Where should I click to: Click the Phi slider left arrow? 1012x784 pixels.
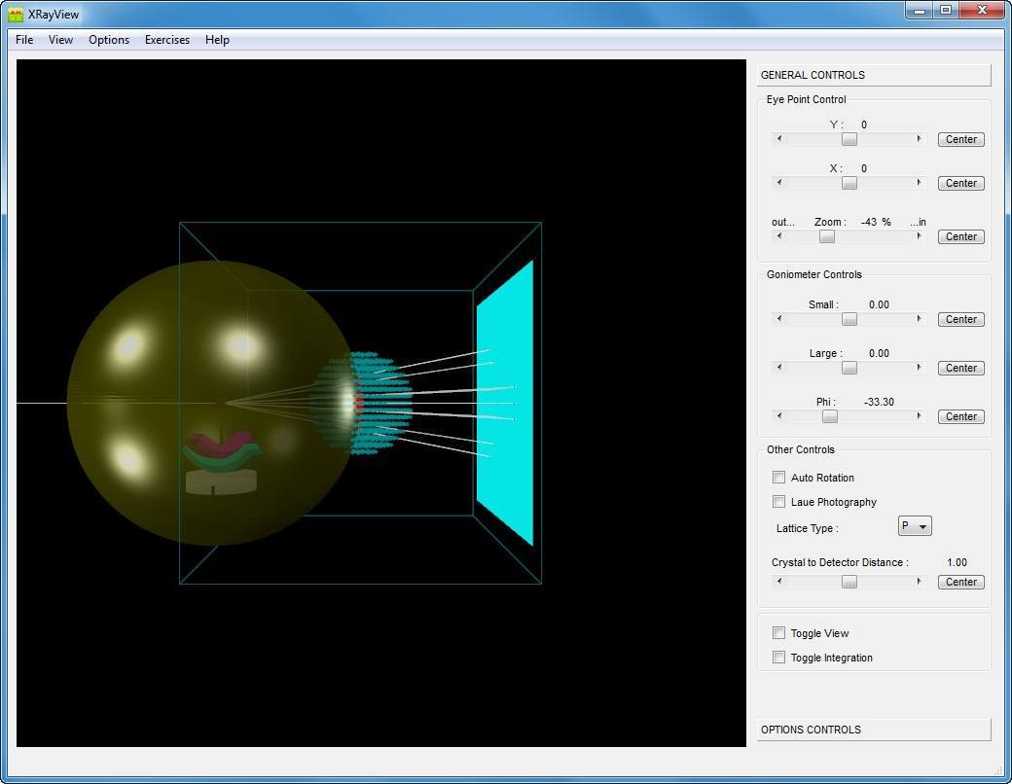(779, 416)
